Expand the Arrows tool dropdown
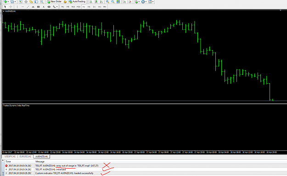 (57, 7)
